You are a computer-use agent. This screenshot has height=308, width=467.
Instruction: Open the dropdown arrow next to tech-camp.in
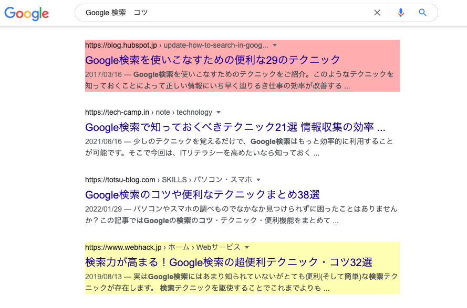[219, 112]
